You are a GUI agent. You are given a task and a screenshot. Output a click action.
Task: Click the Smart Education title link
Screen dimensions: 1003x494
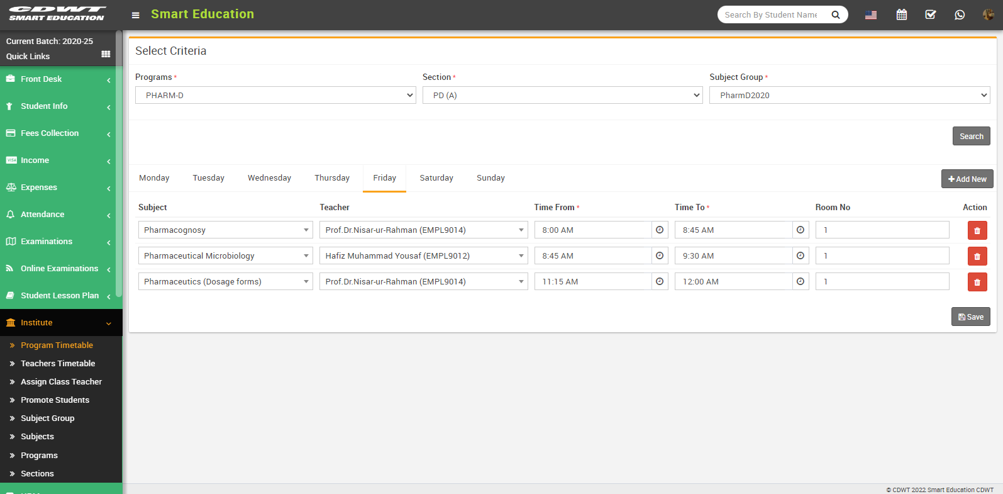pos(202,14)
